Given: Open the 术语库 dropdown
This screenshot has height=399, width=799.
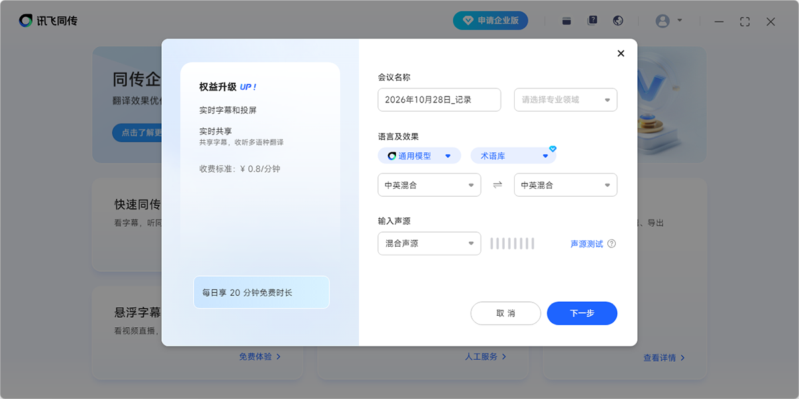Looking at the screenshot, I should point(513,156).
